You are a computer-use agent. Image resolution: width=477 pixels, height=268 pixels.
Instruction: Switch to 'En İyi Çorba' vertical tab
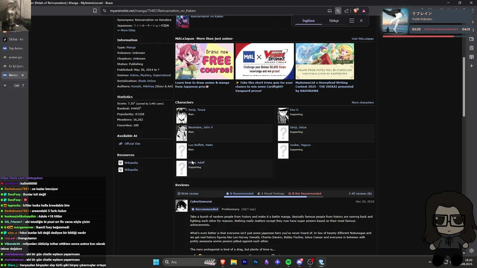(13, 66)
